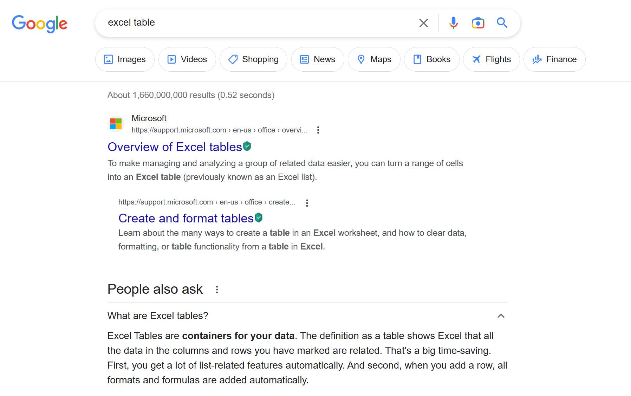The height and width of the screenshot is (396, 631).
Task: Click the Finance chart icon
Action: (537, 59)
